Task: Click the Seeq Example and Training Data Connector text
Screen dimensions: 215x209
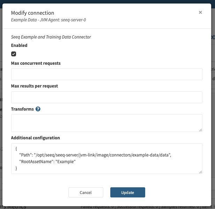Action: (x=51, y=37)
